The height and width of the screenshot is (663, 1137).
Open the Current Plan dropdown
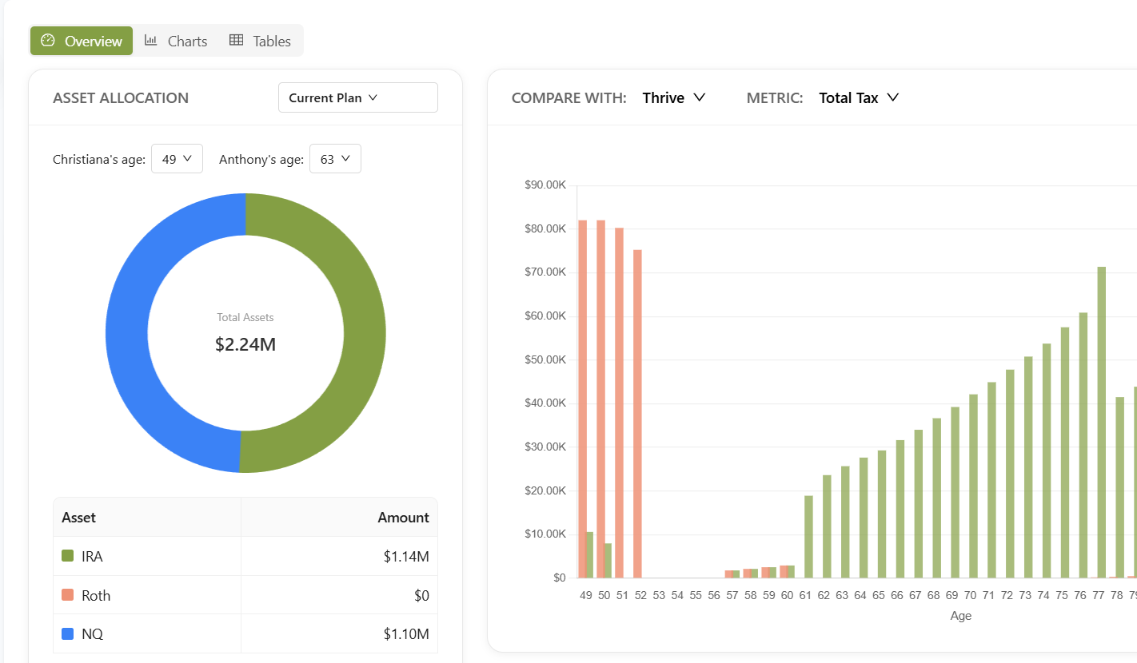[x=357, y=97]
